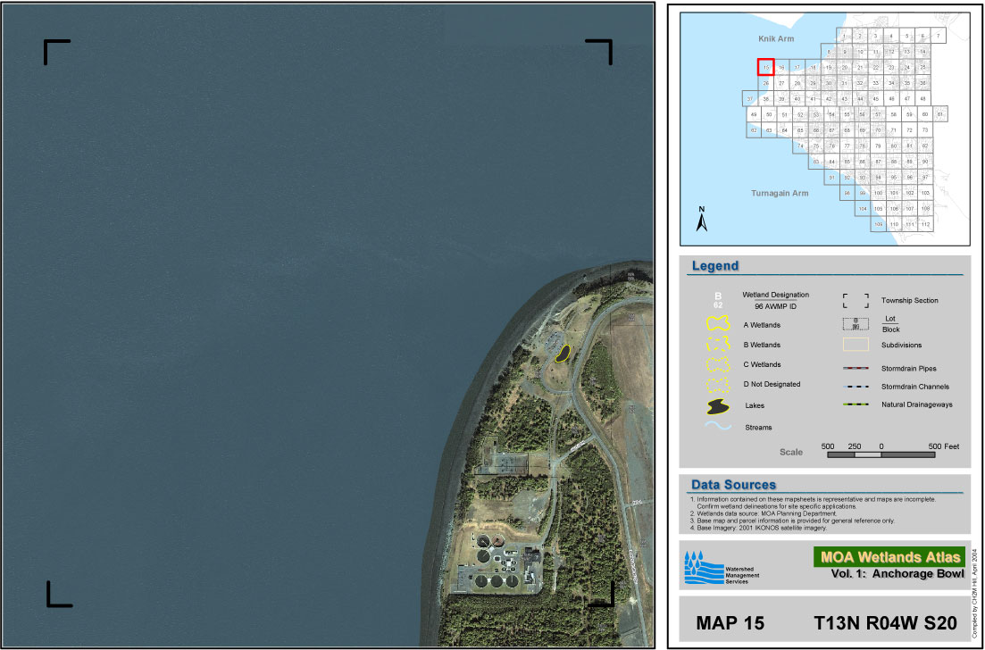Image resolution: width=985 pixels, height=650 pixels.
Task: Click the north arrow on index map
Action: 702,220
